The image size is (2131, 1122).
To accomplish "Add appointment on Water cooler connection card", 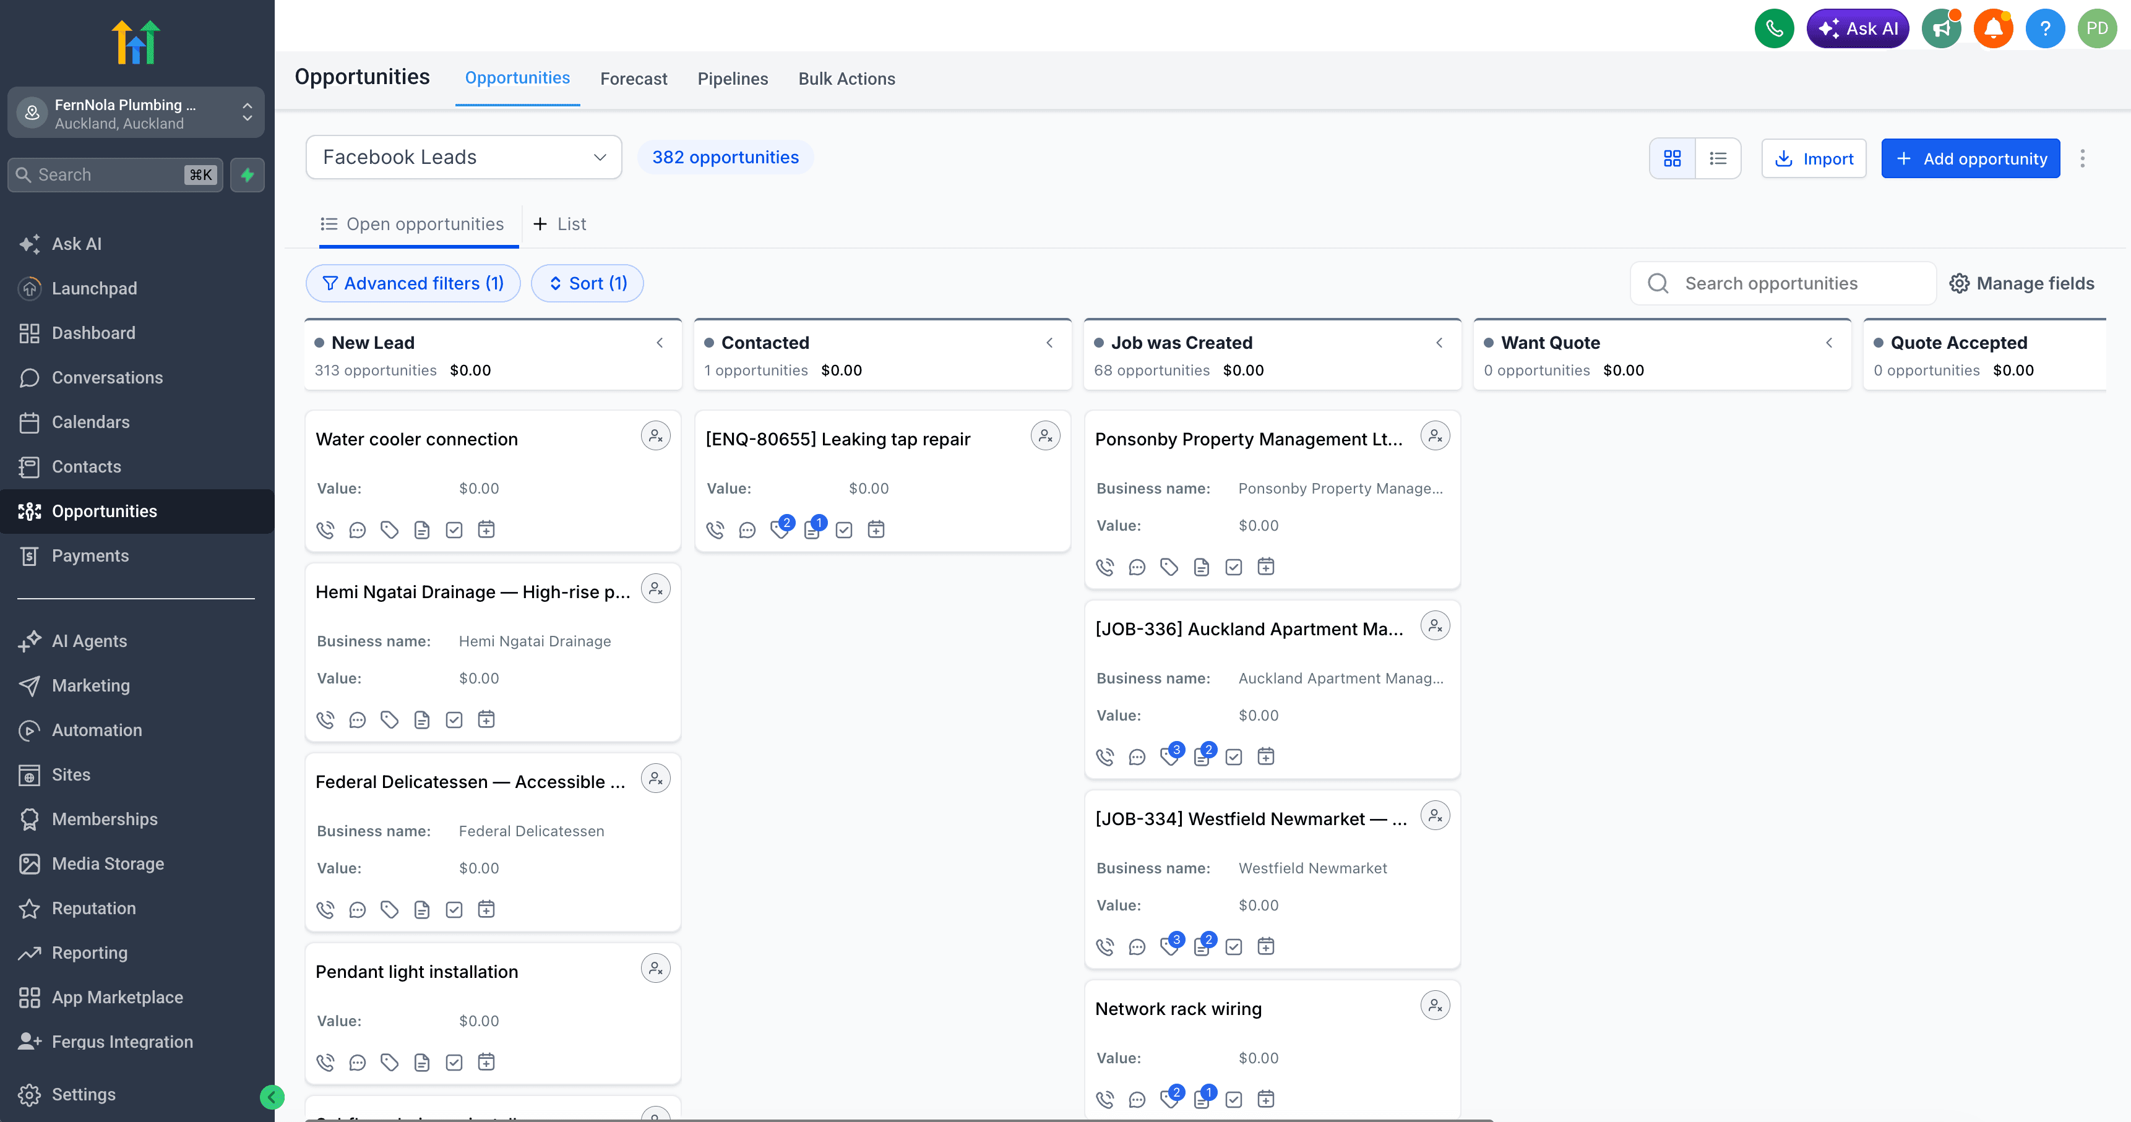I will (x=486, y=530).
